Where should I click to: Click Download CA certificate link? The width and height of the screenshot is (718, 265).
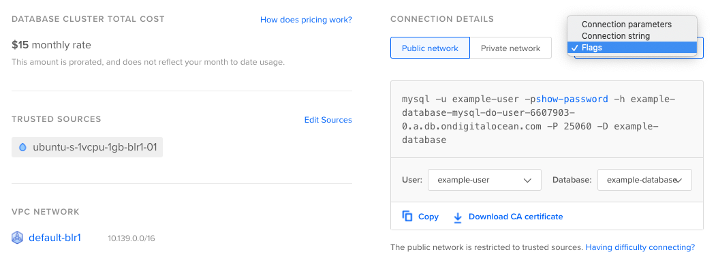point(516,217)
